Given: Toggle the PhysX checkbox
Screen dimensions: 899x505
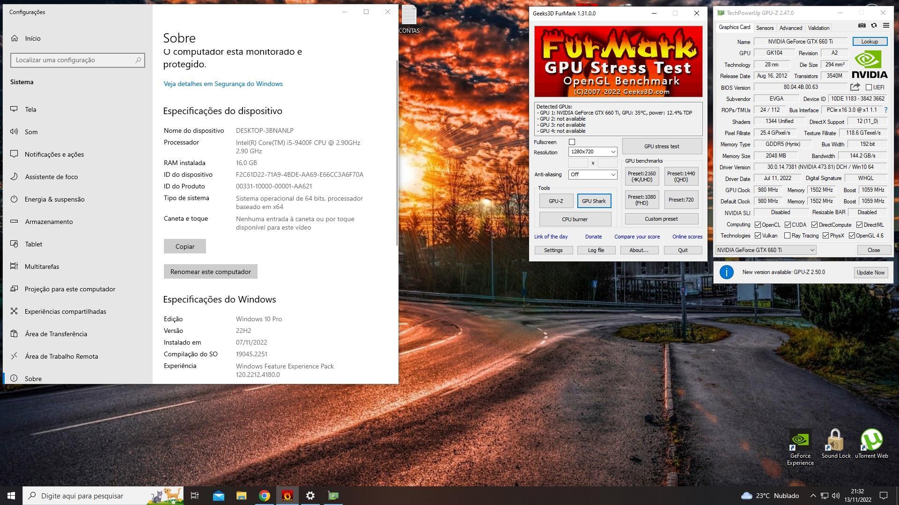Looking at the screenshot, I should click(x=825, y=236).
